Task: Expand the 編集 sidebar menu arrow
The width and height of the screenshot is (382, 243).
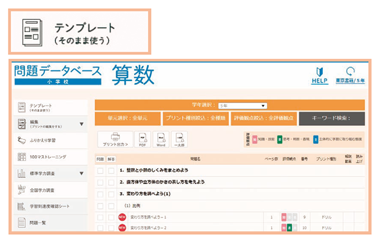Action: click(x=82, y=124)
